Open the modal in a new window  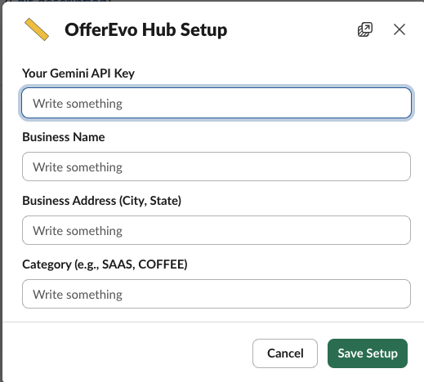365,29
